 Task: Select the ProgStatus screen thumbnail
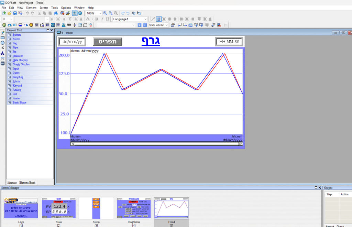click(133, 208)
